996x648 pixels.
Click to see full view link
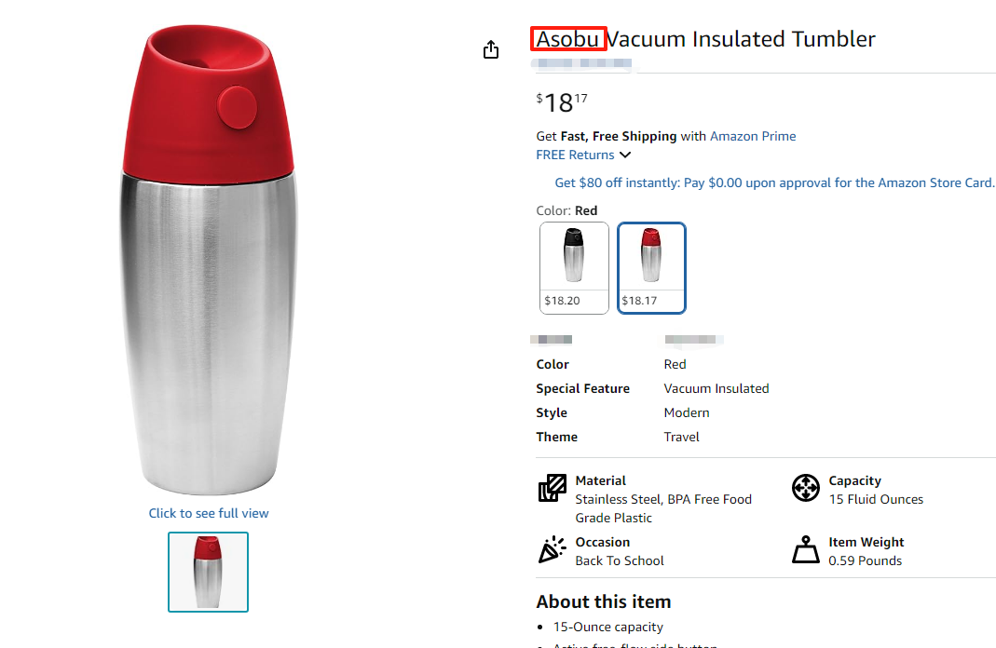(209, 513)
